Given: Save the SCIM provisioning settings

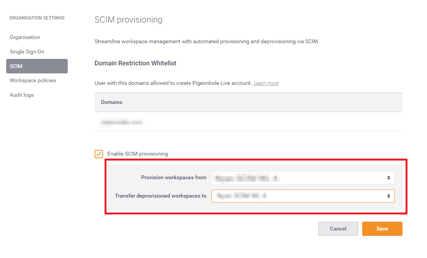Looking at the screenshot, I should click(382, 229).
